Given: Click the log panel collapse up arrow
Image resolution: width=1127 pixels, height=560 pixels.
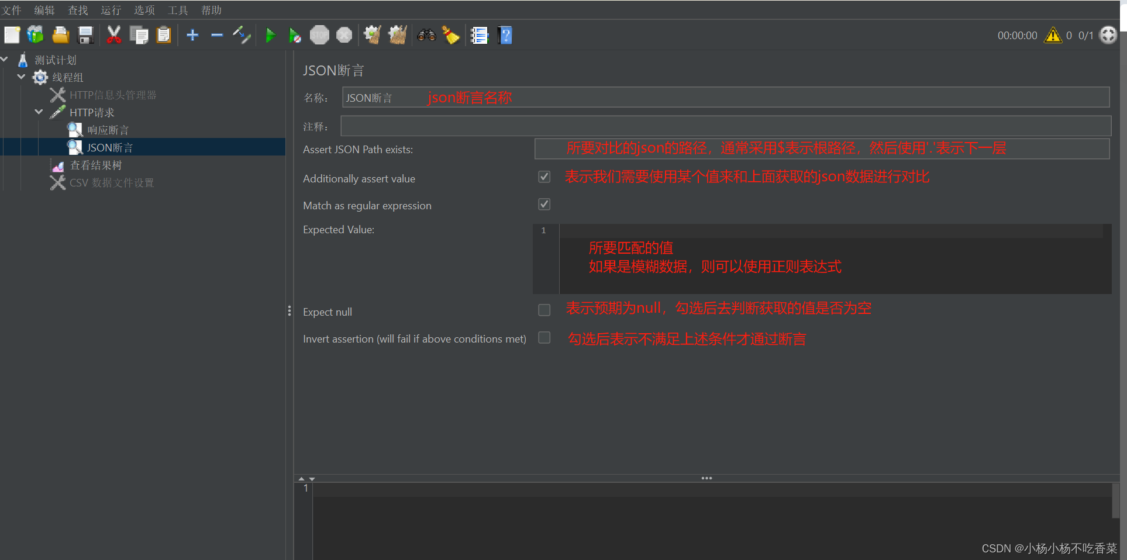Looking at the screenshot, I should tap(302, 479).
